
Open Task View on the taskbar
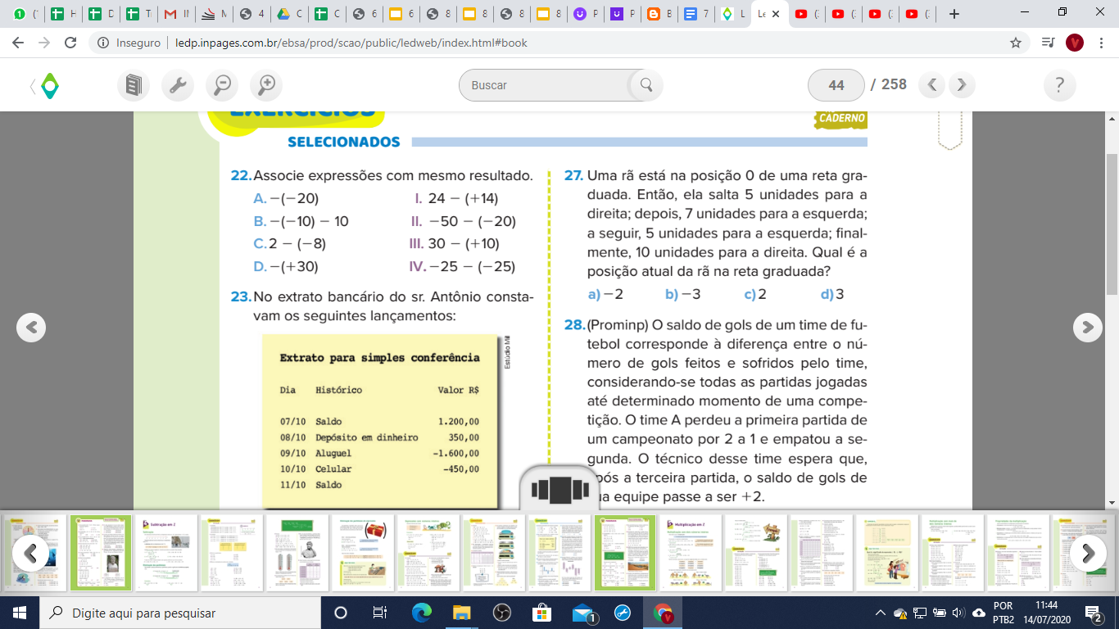click(379, 613)
